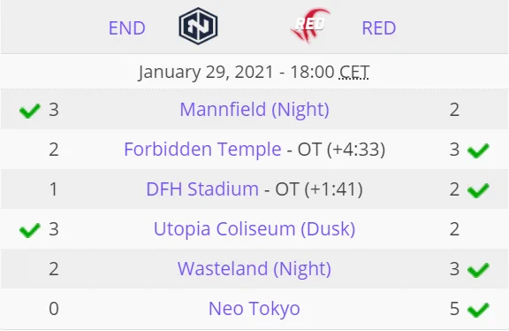Click the checkmark on DFH Stadium row
The image size is (509, 331).
point(478,190)
